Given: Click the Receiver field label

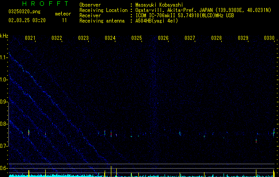Looking at the screenshot, I should (x=90, y=15).
